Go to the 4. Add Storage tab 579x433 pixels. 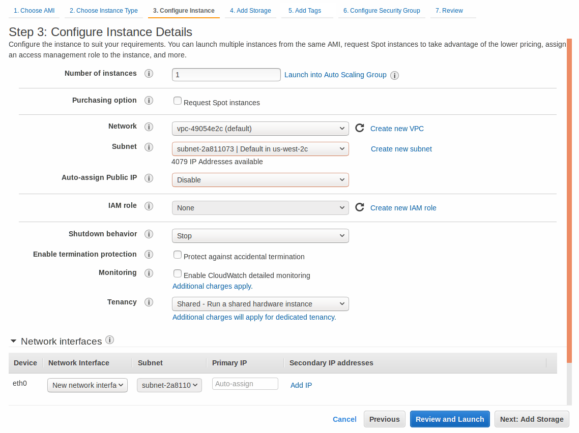(250, 11)
